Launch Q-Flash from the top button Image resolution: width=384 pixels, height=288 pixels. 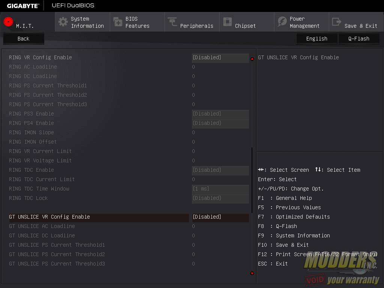tap(358, 39)
